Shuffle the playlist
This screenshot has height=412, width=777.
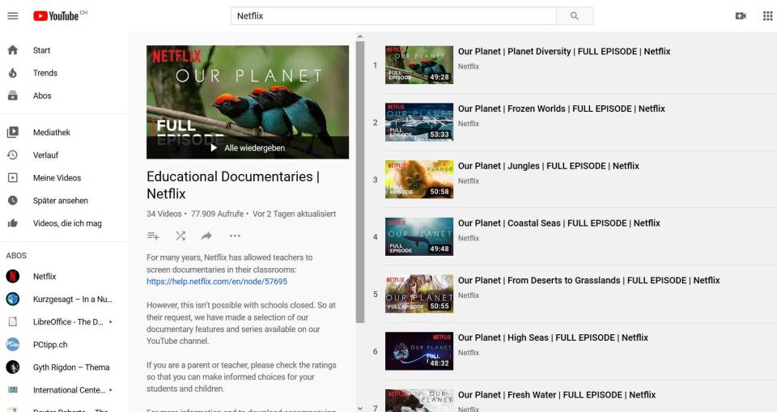click(x=180, y=236)
